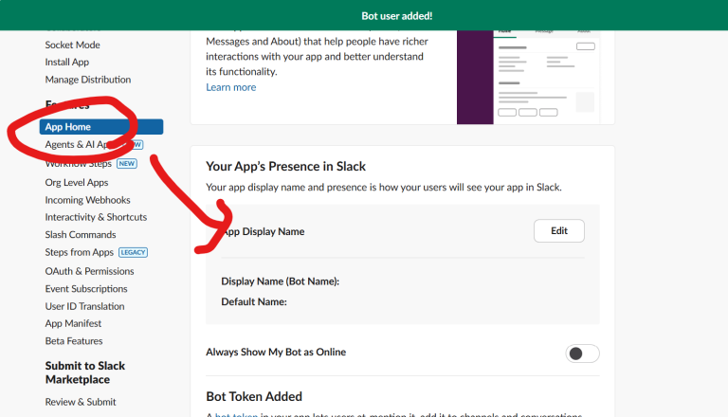Click the LEGACY badge beside Steps from Apps
The width and height of the screenshot is (728, 417).
tap(134, 253)
